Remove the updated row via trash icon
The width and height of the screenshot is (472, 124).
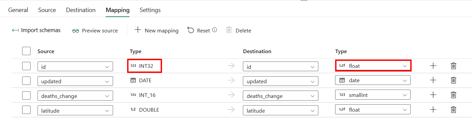pyautogui.click(x=453, y=80)
